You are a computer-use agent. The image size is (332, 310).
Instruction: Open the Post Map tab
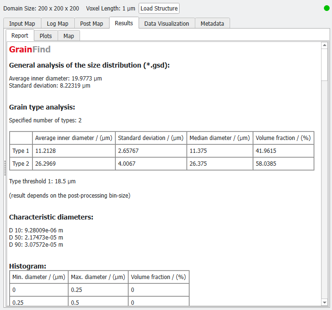tap(91, 23)
